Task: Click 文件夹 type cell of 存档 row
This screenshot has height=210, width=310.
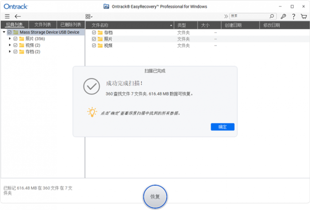Action: (x=183, y=33)
